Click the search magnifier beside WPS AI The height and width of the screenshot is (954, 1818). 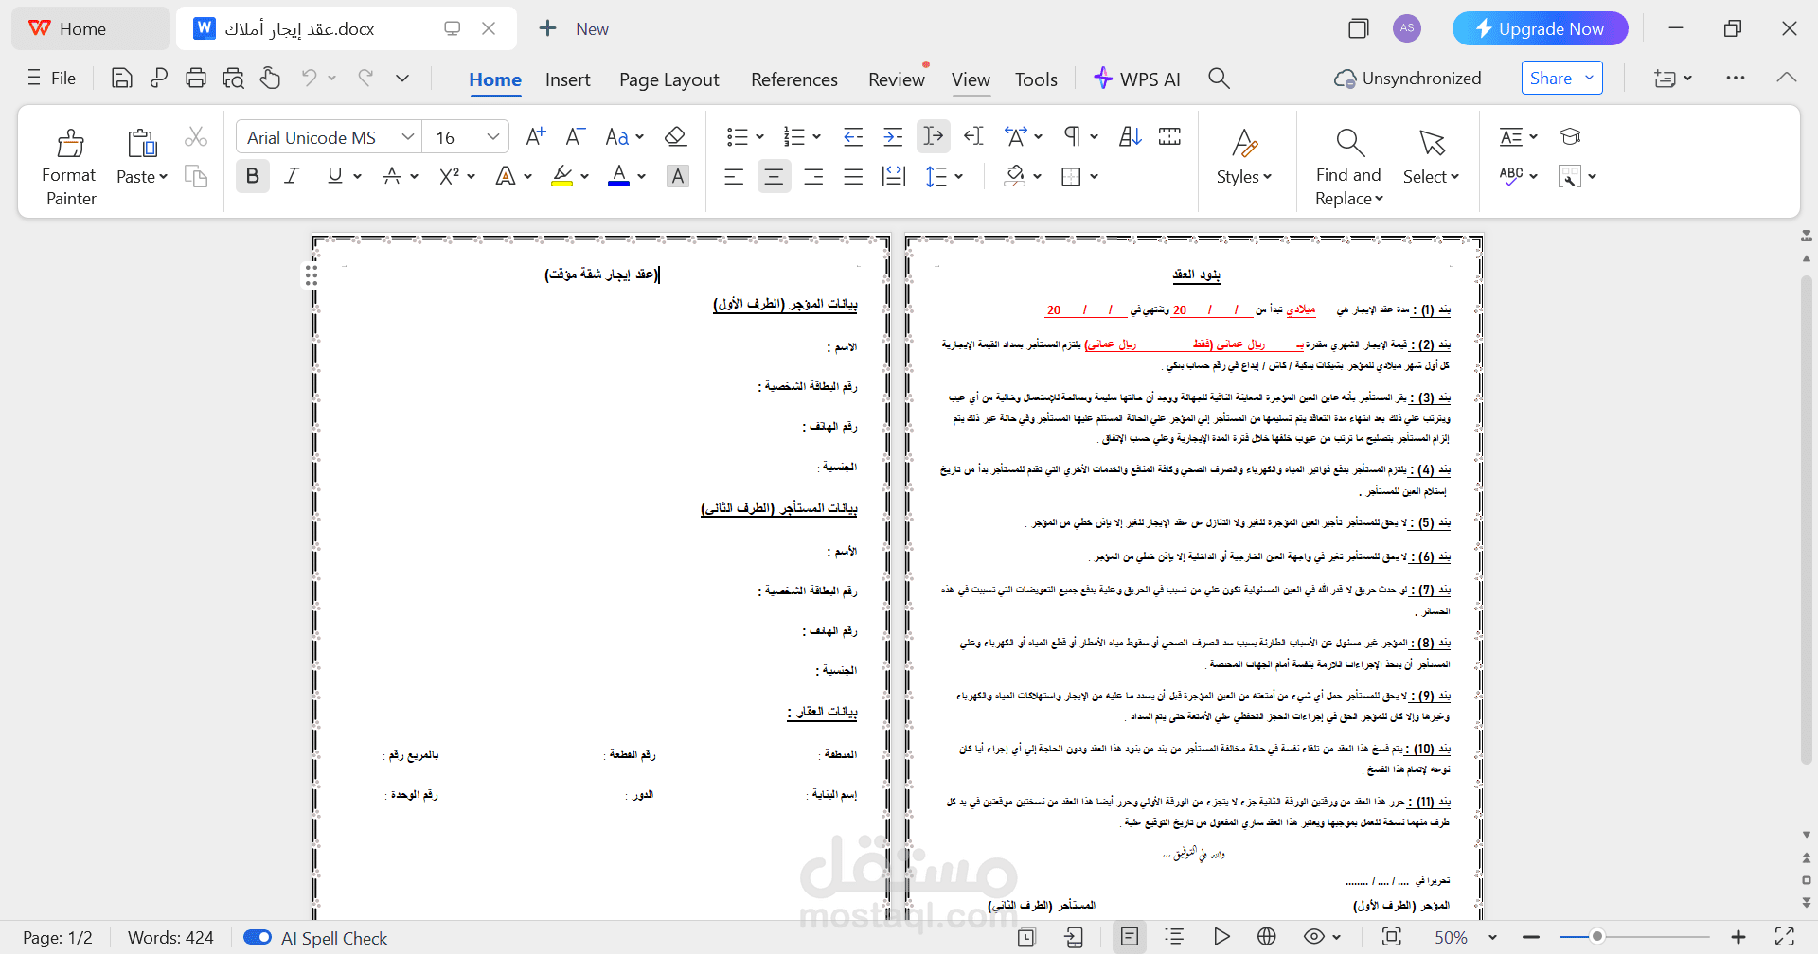point(1220,79)
